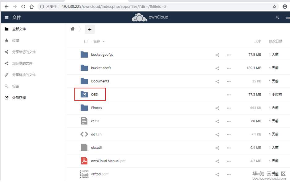This screenshot has height=183, width=290.
Task: Open the cc.txt file
Action: tap(95, 121)
